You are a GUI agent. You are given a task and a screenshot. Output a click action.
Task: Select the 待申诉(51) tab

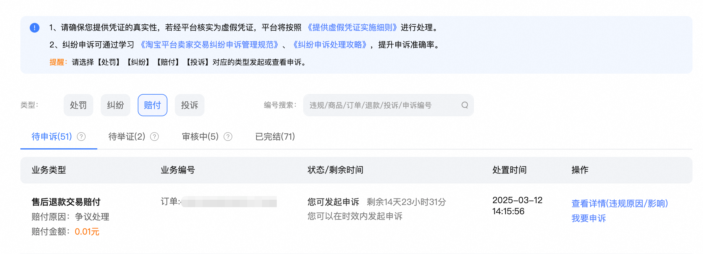pos(51,137)
